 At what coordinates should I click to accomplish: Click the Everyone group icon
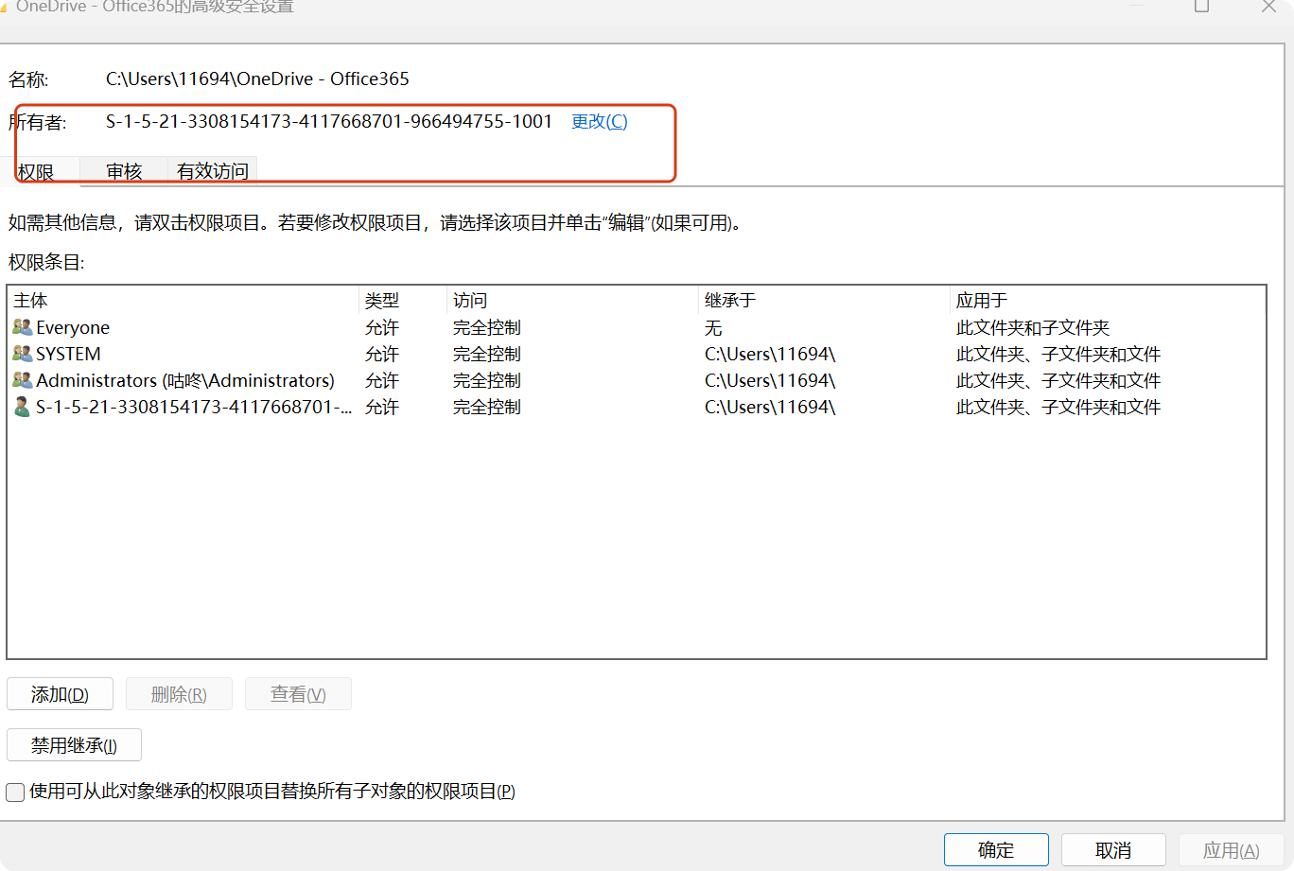(22, 327)
